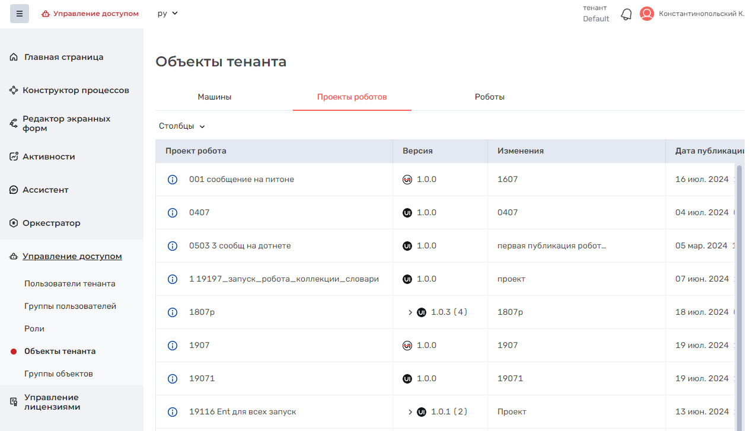
Task: Switch to the Машины tab
Action: pyautogui.click(x=214, y=97)
